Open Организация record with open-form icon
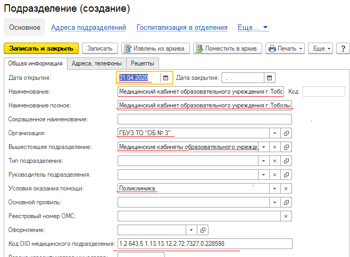Image resolution: width=350 pixels, height=257 pixels. click(x=286, y=133)
